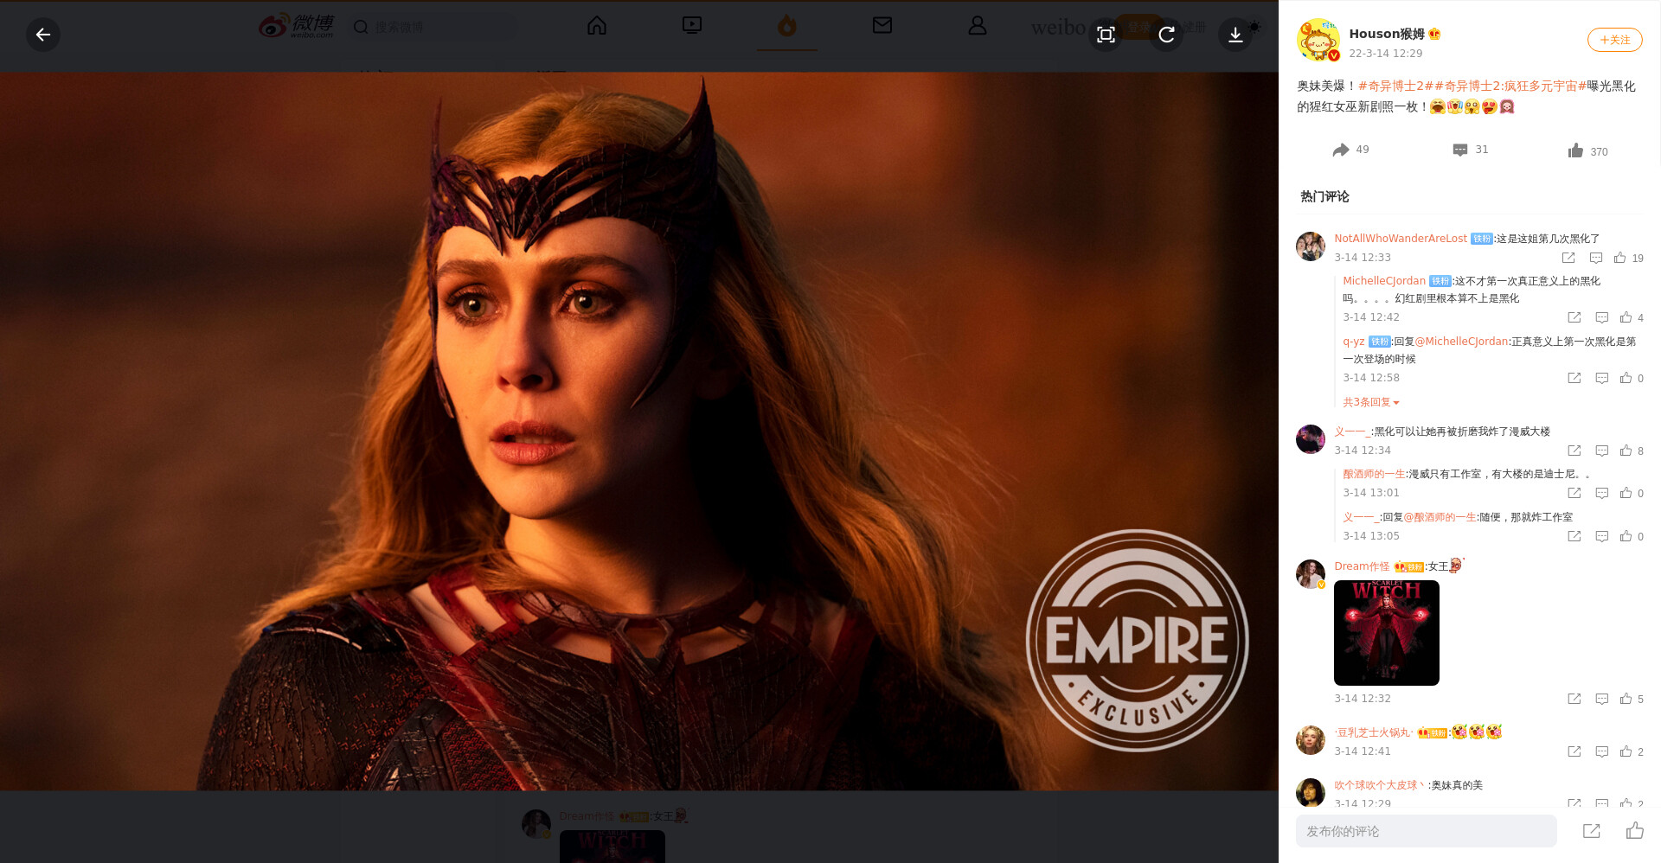Repost the post (49 shares)
Image resolution: width=1661 pixels, height=863 pixels.
point(1350,150)
